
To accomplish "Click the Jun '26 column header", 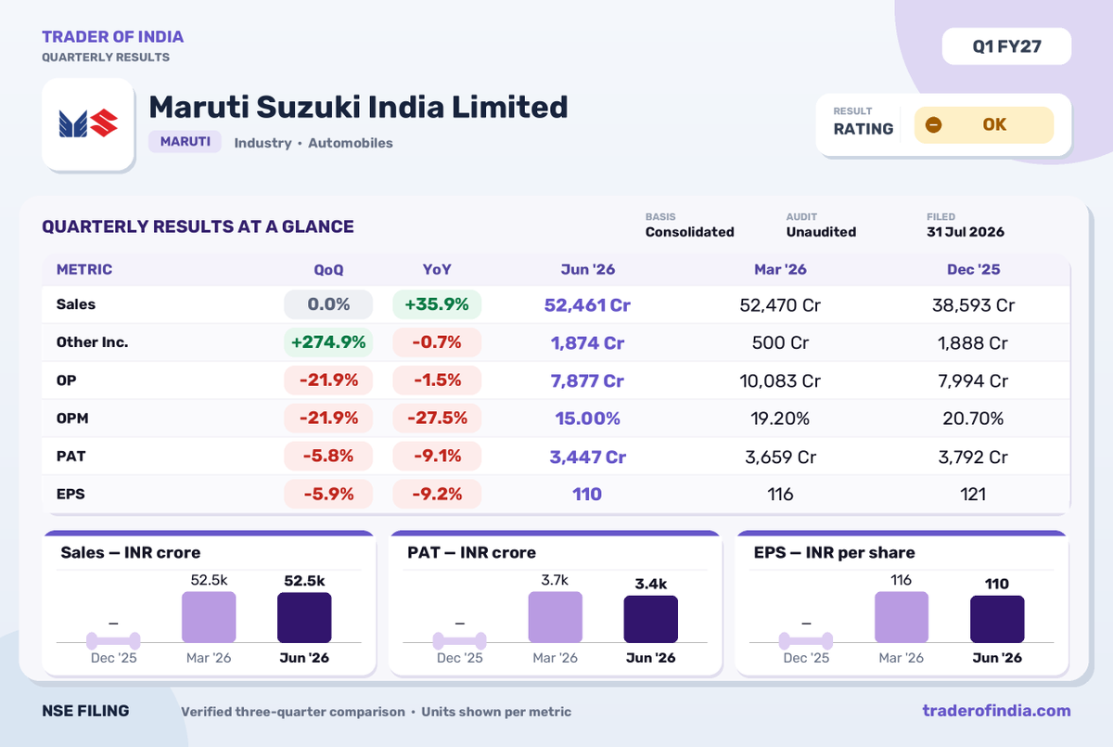I will 588,270.
